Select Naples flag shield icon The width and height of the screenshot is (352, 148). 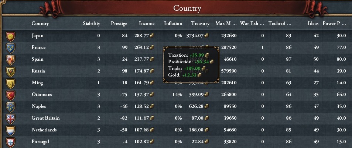click(x=10, y=106)
